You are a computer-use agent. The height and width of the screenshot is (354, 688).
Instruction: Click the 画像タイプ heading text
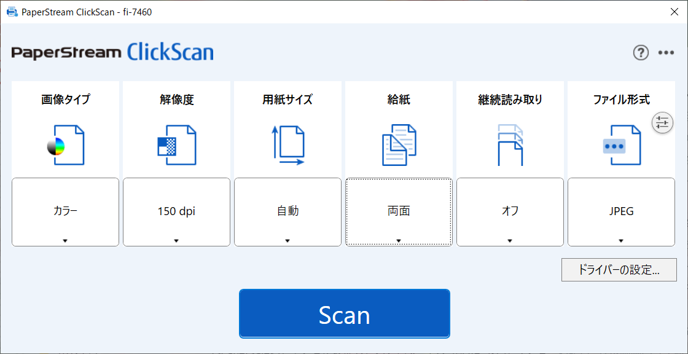click(x=65, y=100)
